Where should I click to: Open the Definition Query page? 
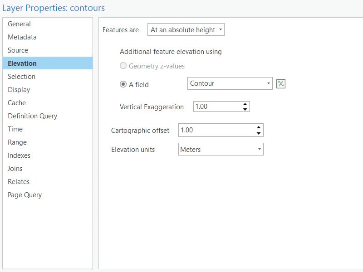tap(32, 116)
